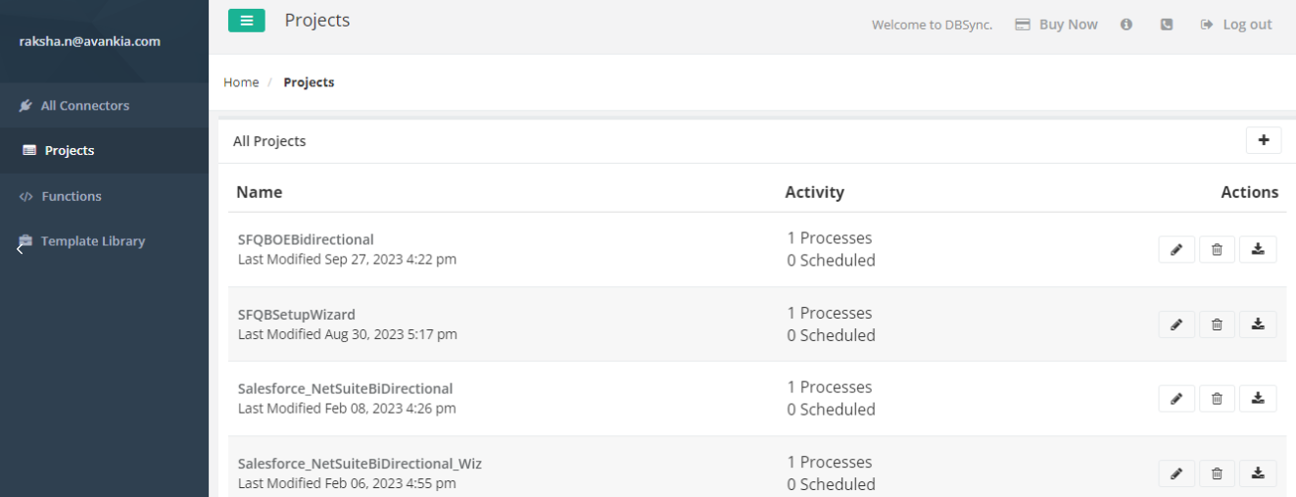Click the Buy Now link

1056,25
